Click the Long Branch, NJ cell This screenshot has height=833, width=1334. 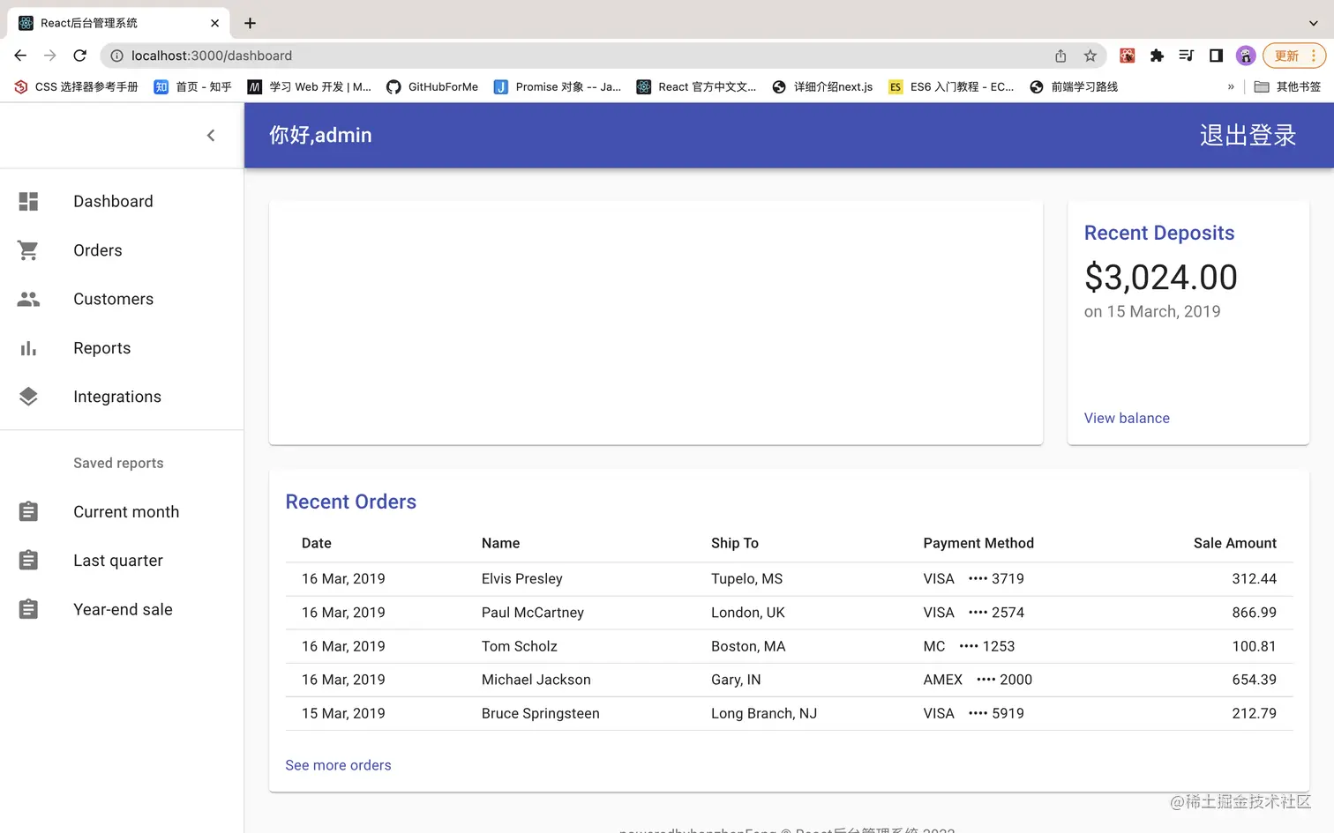[x=764, y=713]
